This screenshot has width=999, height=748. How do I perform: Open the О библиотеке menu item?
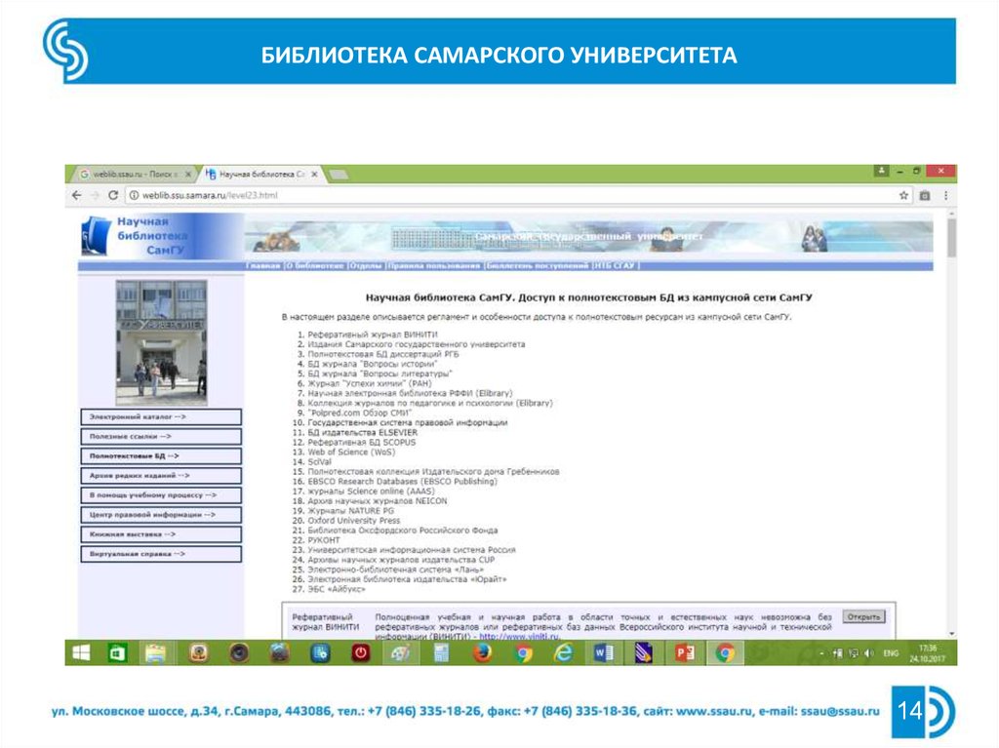click(315, 265)
